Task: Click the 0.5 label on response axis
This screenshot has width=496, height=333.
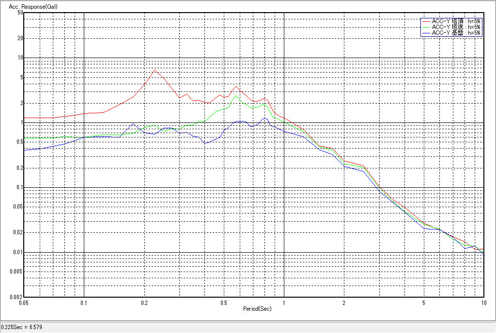Action: (x=19, y=142)
